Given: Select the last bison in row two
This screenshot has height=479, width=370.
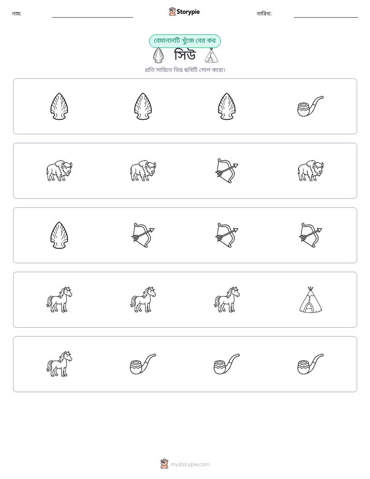Looking at the screenshot, I should [x=310, y=171].
